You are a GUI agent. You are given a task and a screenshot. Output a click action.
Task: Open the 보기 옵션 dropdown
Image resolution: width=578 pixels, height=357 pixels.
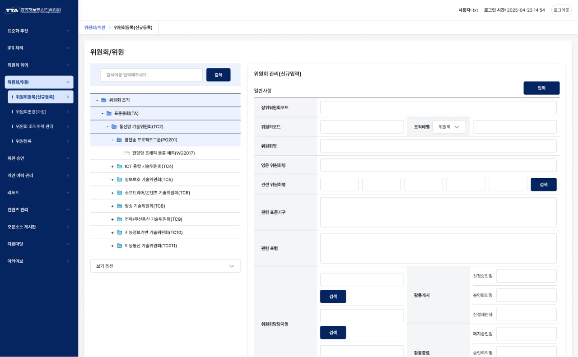coord(165,266)
